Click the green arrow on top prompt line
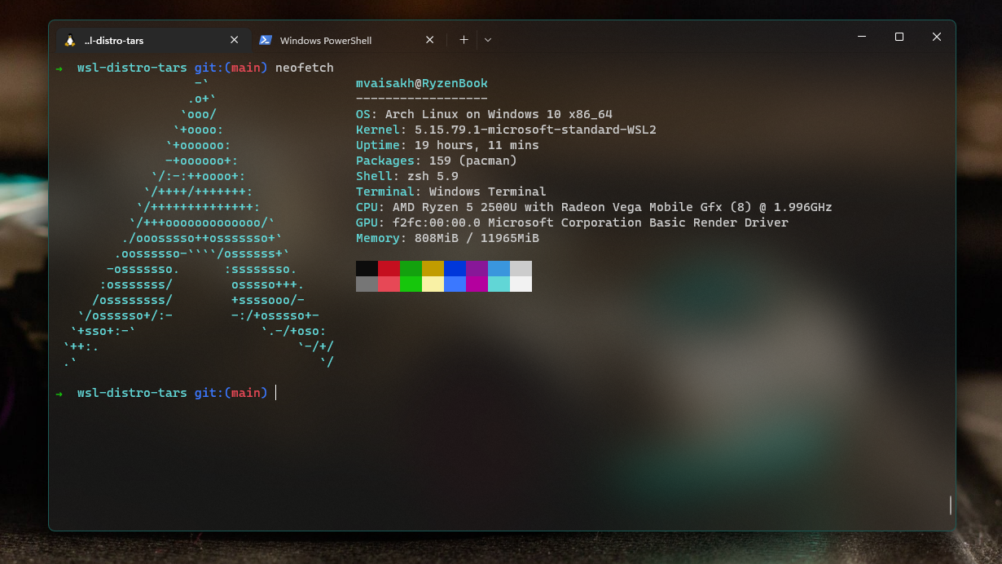Screen dimensions: 1002x564 click(x=59, y=68)
